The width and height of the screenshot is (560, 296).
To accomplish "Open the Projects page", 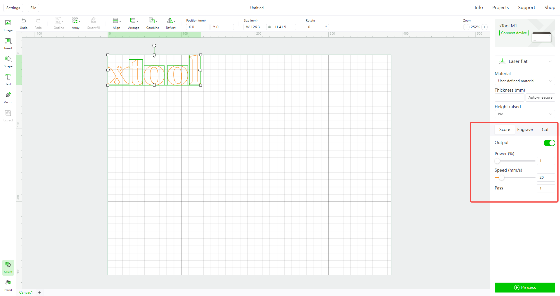I will pos(501,8).
